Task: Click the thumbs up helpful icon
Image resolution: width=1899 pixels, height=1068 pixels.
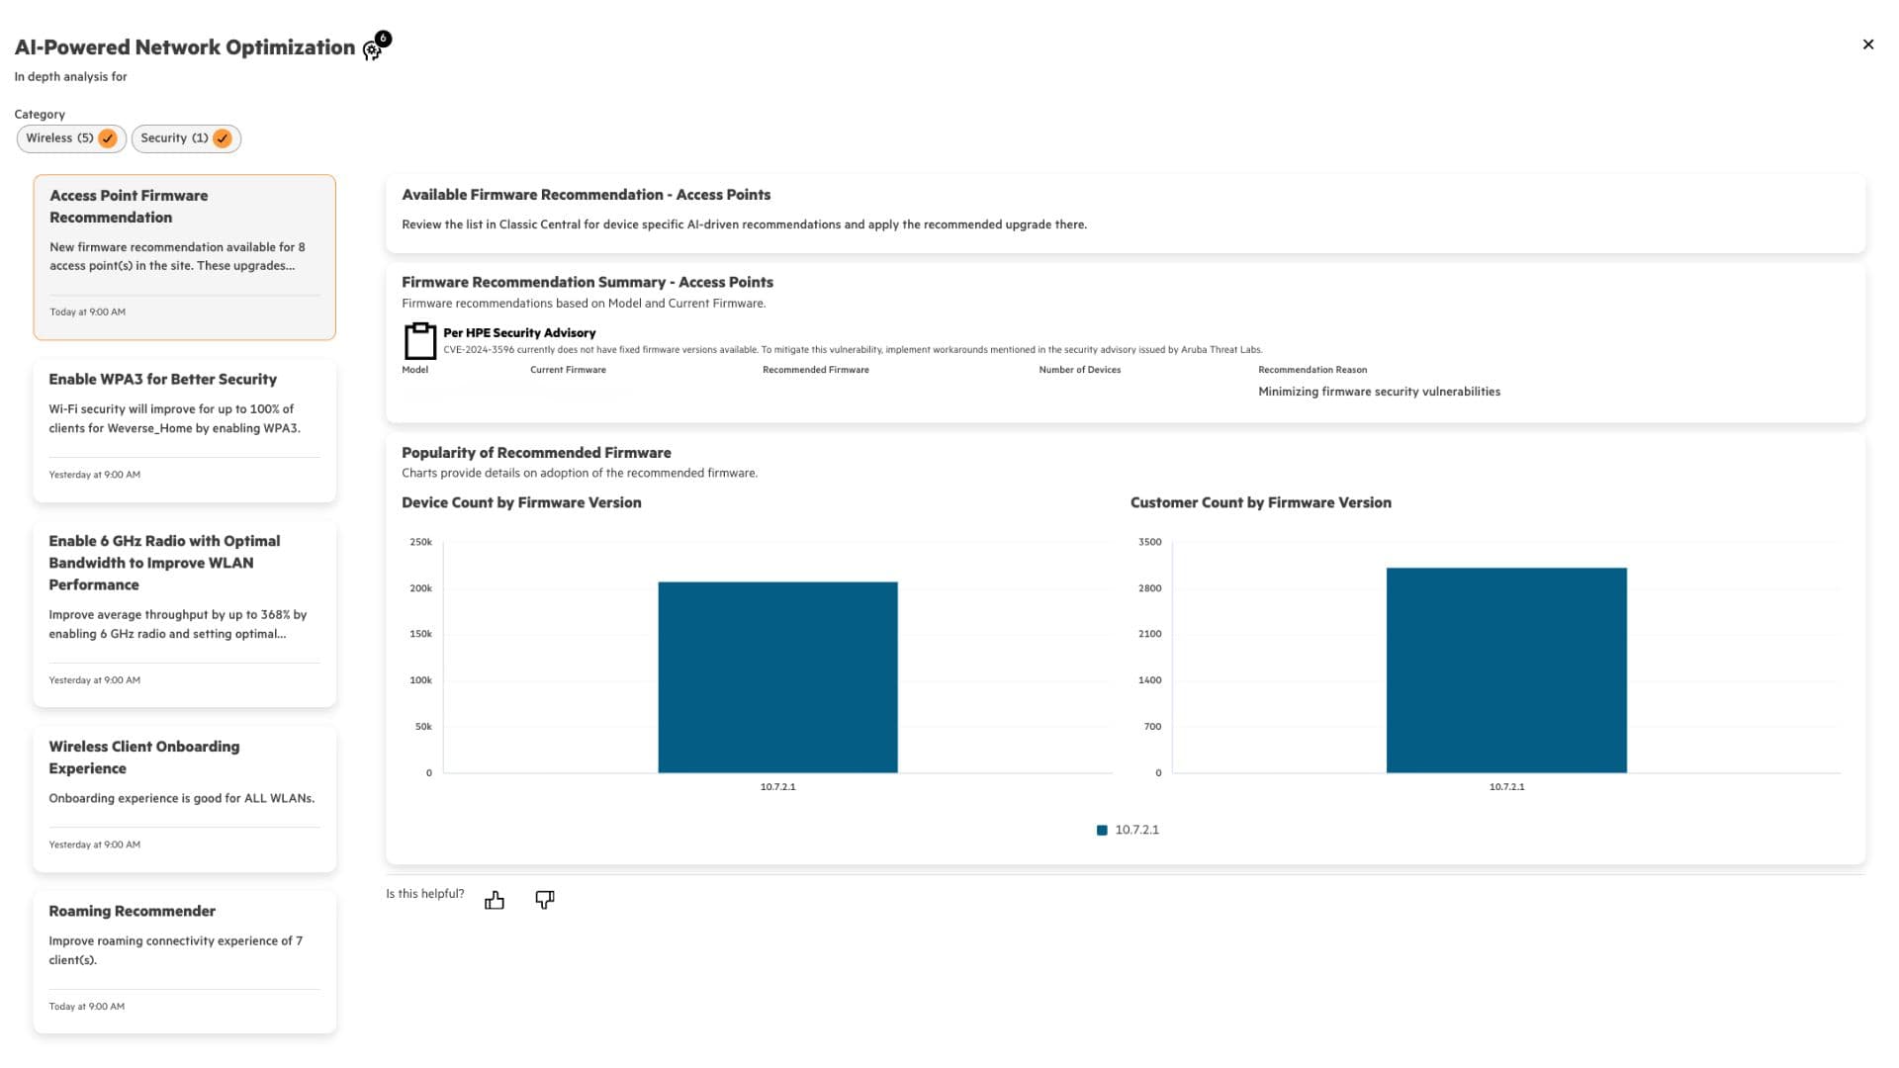Action: tap(495, 900)
